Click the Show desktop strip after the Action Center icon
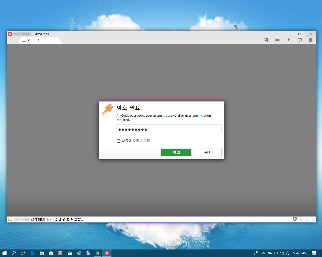Screen dimensions: 322x257 321,253
